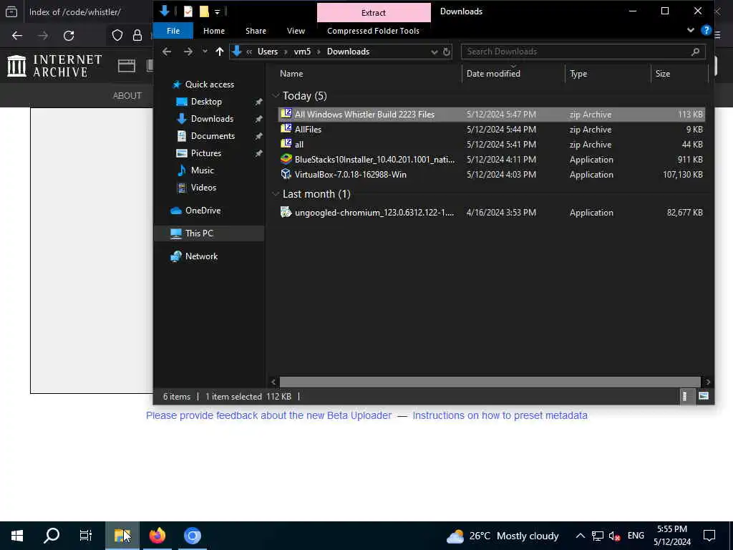Open the address bar history dropdown

[x=435, y=52]
